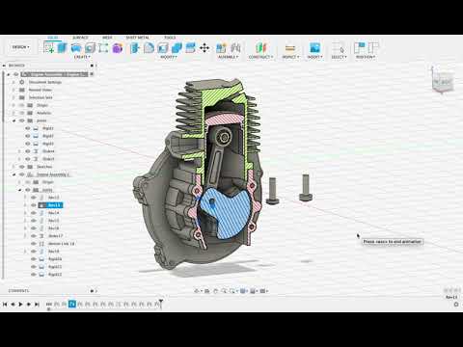The width and height of the screenshot is (463, 347).
Task: Step timeline forward one feature
Action: (x=29, y=304)
